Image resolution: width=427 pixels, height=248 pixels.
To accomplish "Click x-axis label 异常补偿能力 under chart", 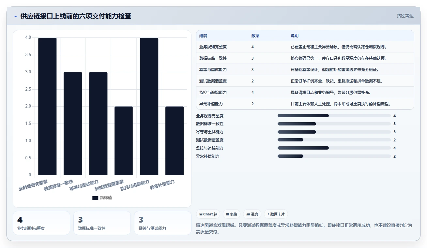I will pos(162,185).
